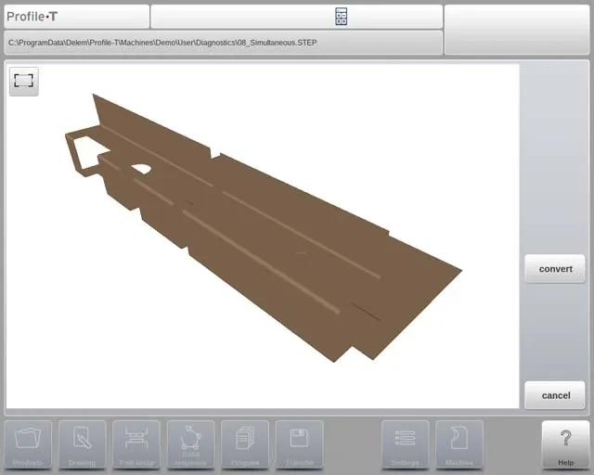Open the Tool setup icon

coord(136,444)
